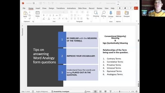Click the Bullets list icon
This screenshot has width=165, height=93.
point(72,12)
